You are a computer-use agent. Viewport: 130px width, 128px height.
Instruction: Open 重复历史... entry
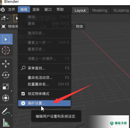(x=45, y=49)
